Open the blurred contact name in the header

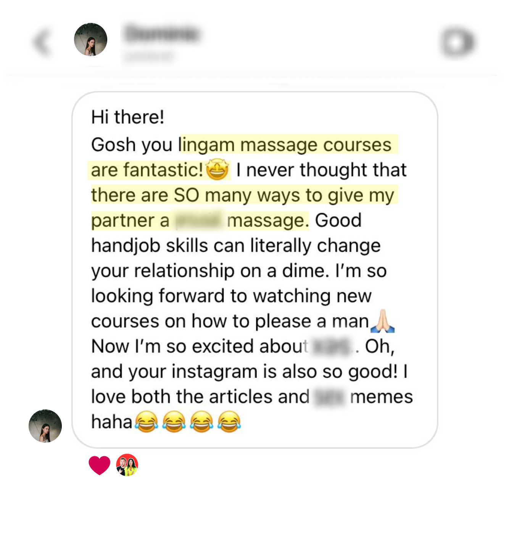[162, 34]
